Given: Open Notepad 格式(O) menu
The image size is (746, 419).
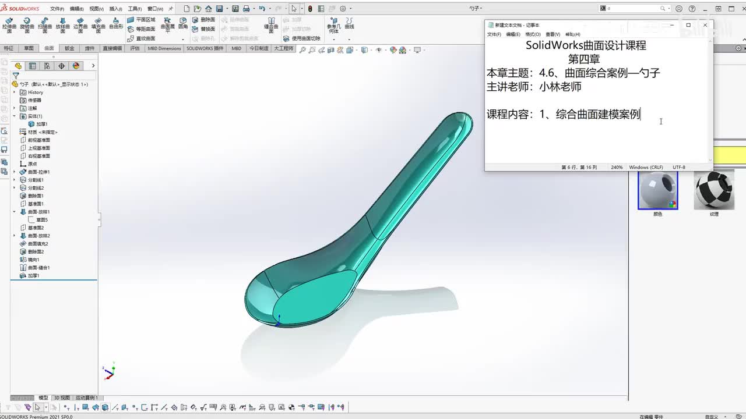Looking at the screenshot, I should pyautogui.click(x=533, y=34).
